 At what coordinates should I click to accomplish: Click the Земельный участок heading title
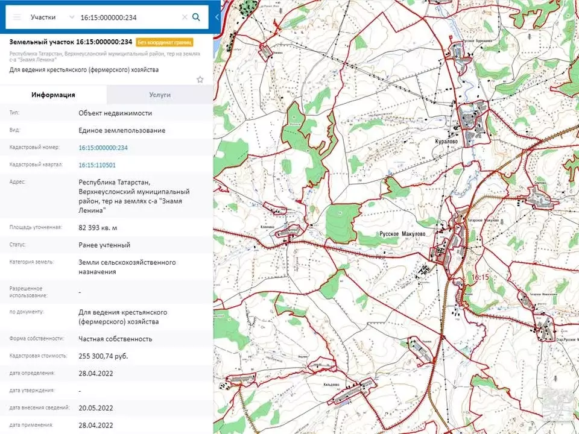click(71, 42)
